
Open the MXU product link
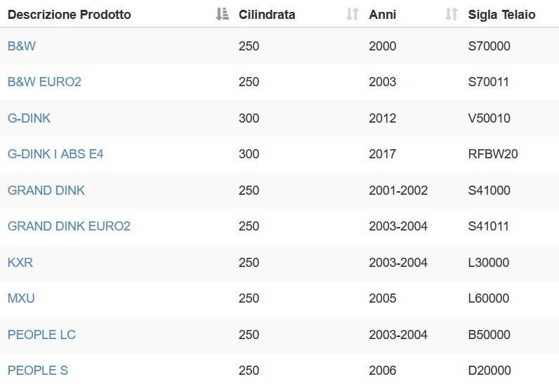pos(21,298)
